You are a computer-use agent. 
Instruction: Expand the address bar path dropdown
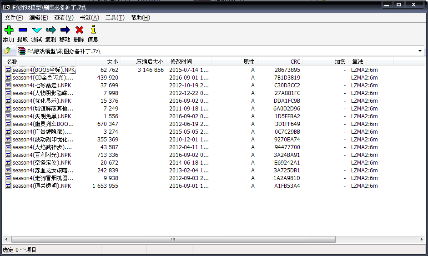420,51
